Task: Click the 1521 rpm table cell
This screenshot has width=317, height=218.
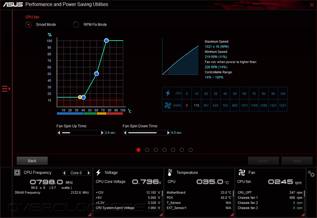Action: (283, 105)
